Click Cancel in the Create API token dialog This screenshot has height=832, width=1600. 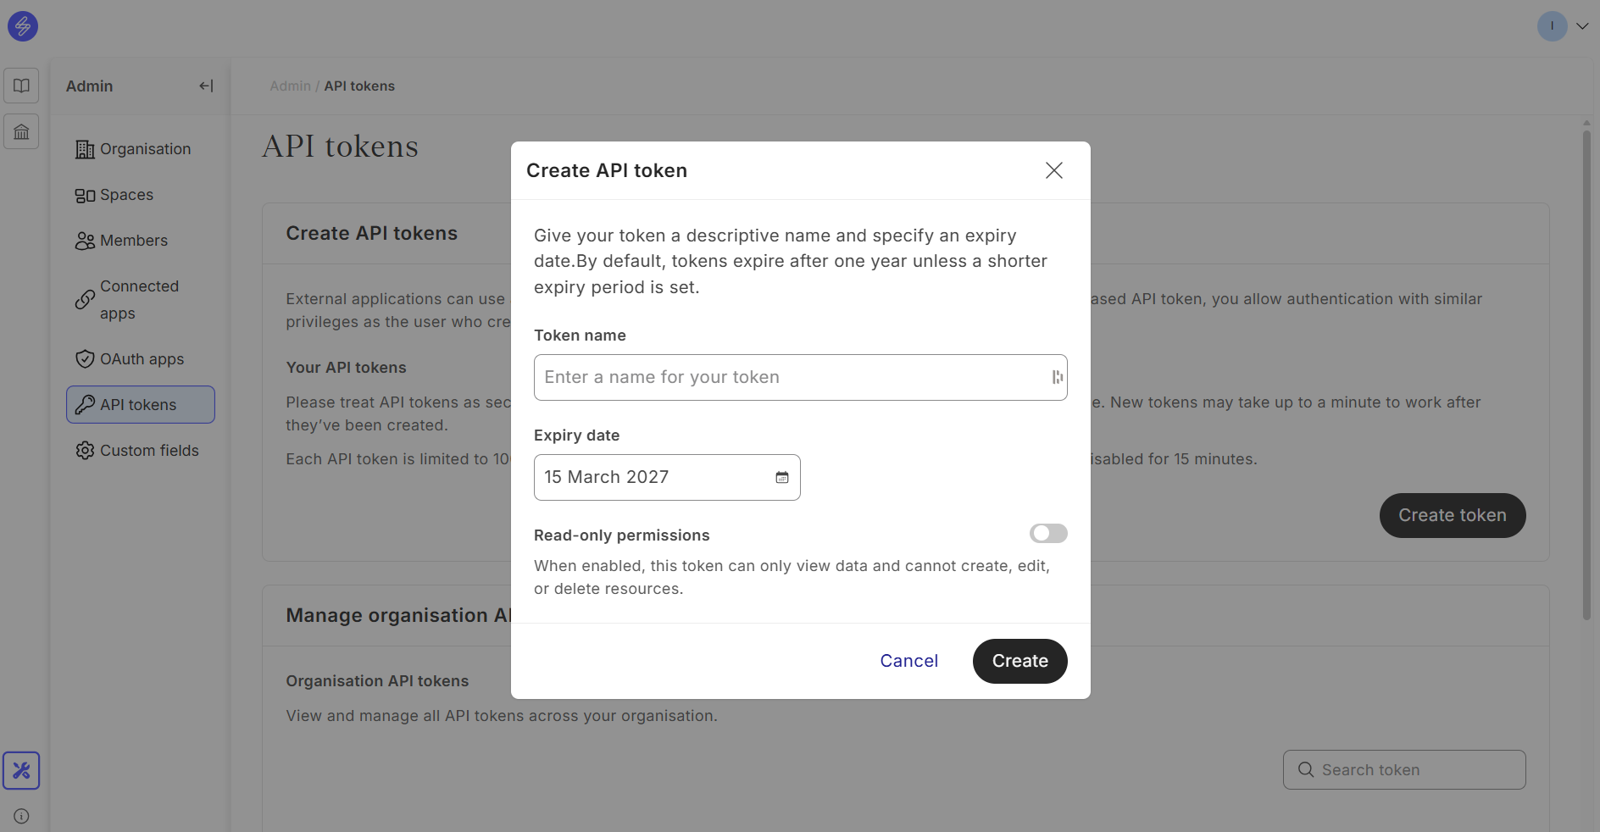[908, 661]
